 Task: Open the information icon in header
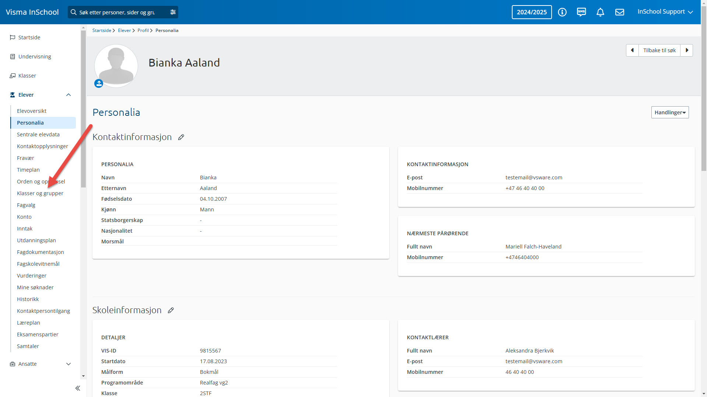pyautogui.click(x=562, y=12)
